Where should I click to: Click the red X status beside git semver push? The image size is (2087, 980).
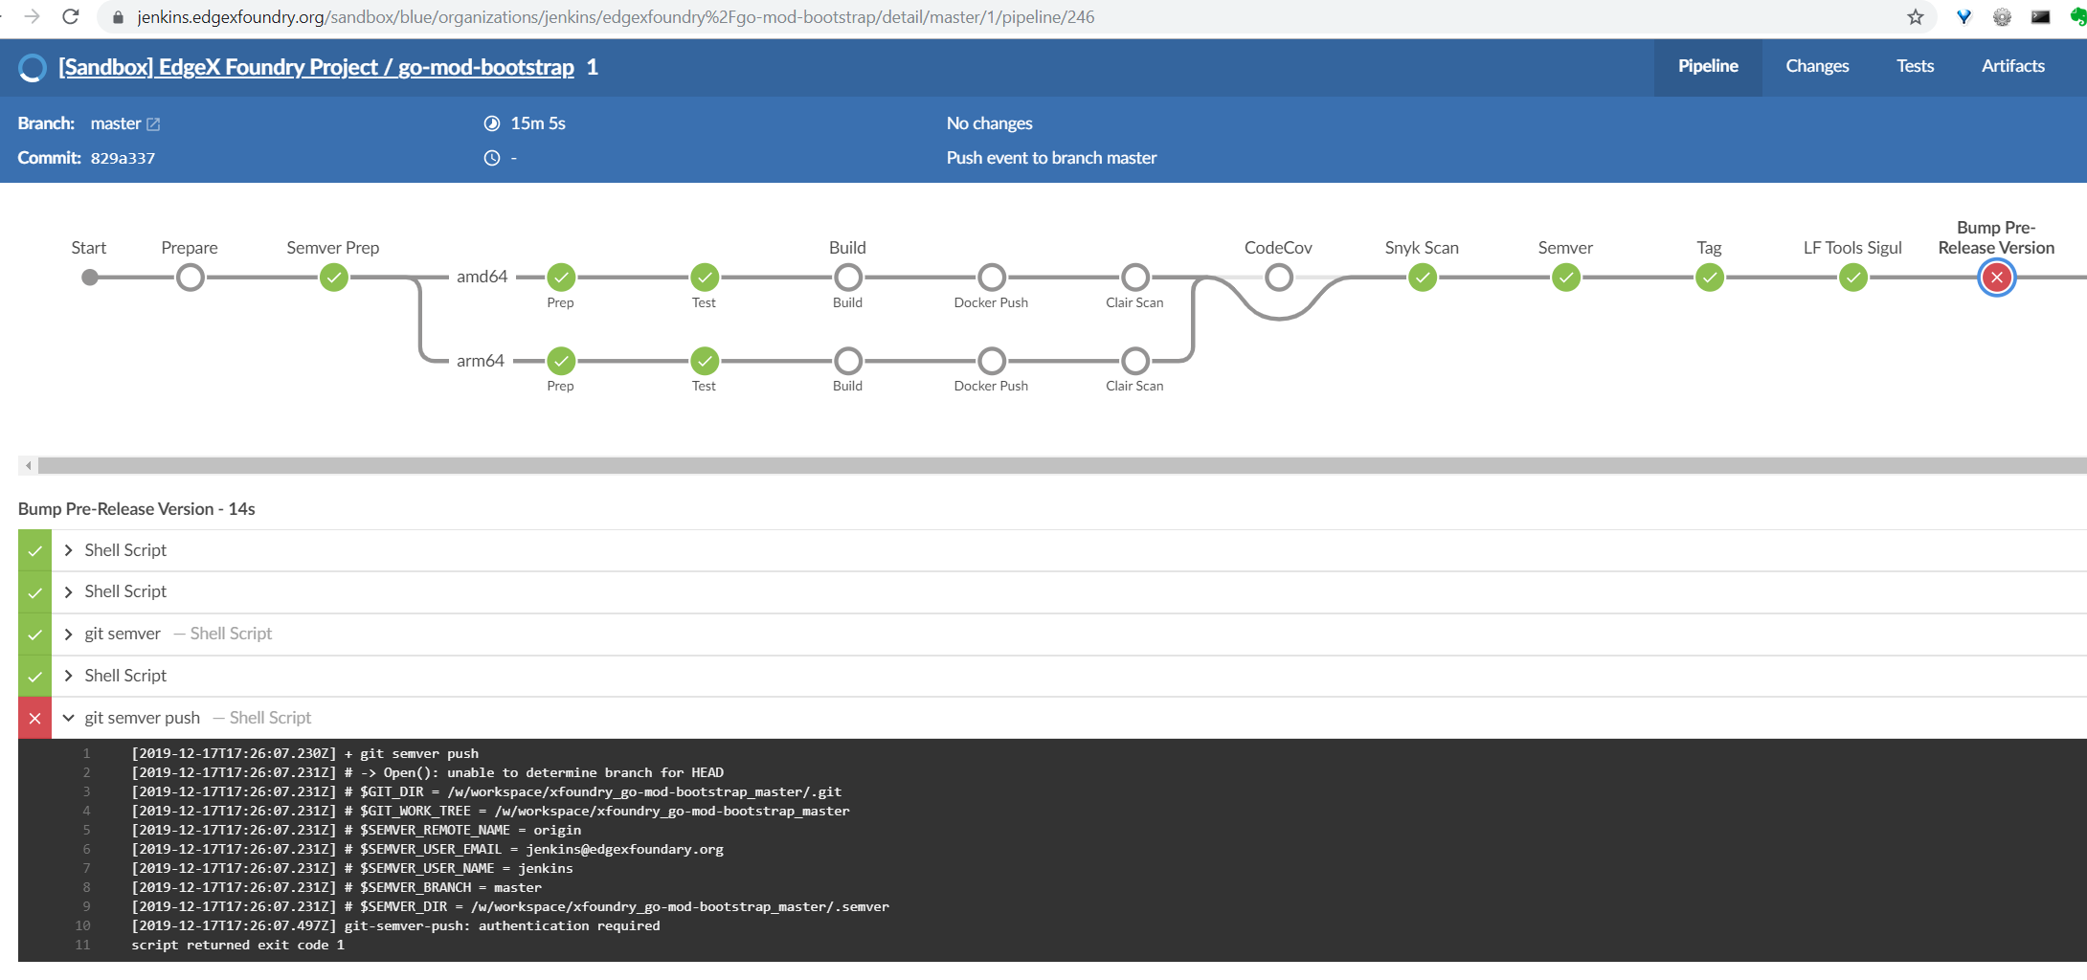tap(34, 717)
